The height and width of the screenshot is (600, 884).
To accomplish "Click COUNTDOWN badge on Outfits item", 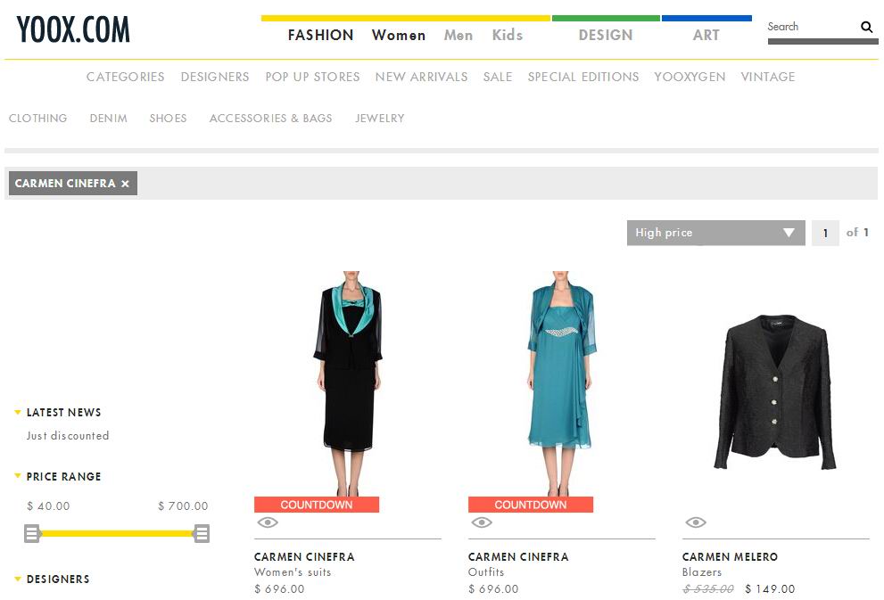I will point(531,505).
